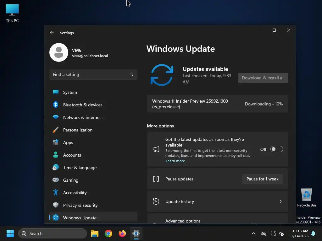Click the Update history clock icon

[x=156, y=201]
